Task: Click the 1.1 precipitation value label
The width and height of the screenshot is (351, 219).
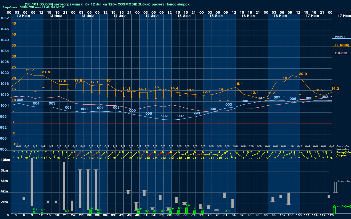Action: pos(180,208)
